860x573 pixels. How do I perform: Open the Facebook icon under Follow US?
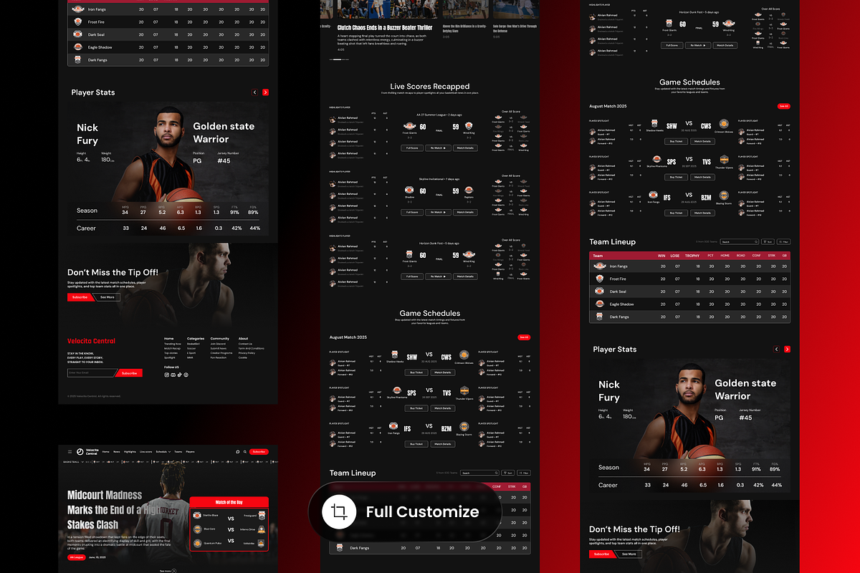point(186,375)
